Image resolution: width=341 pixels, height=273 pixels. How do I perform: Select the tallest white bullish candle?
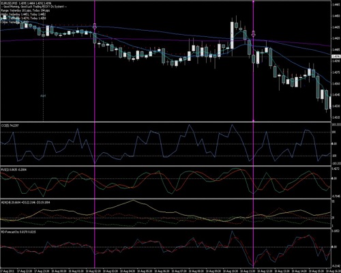(x=232, y=35)
